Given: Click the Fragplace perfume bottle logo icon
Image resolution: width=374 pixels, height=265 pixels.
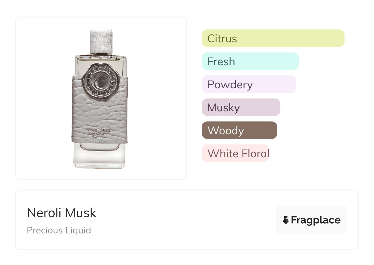Looking at the screenshot, I should coord(286,220).
